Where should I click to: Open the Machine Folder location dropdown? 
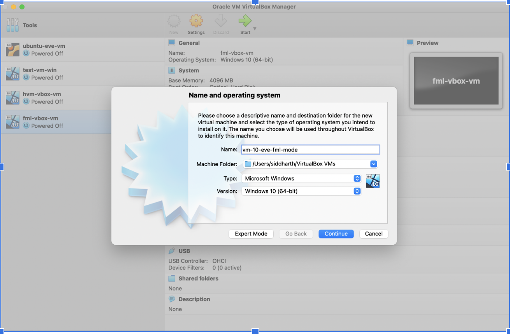click(373, 164)
